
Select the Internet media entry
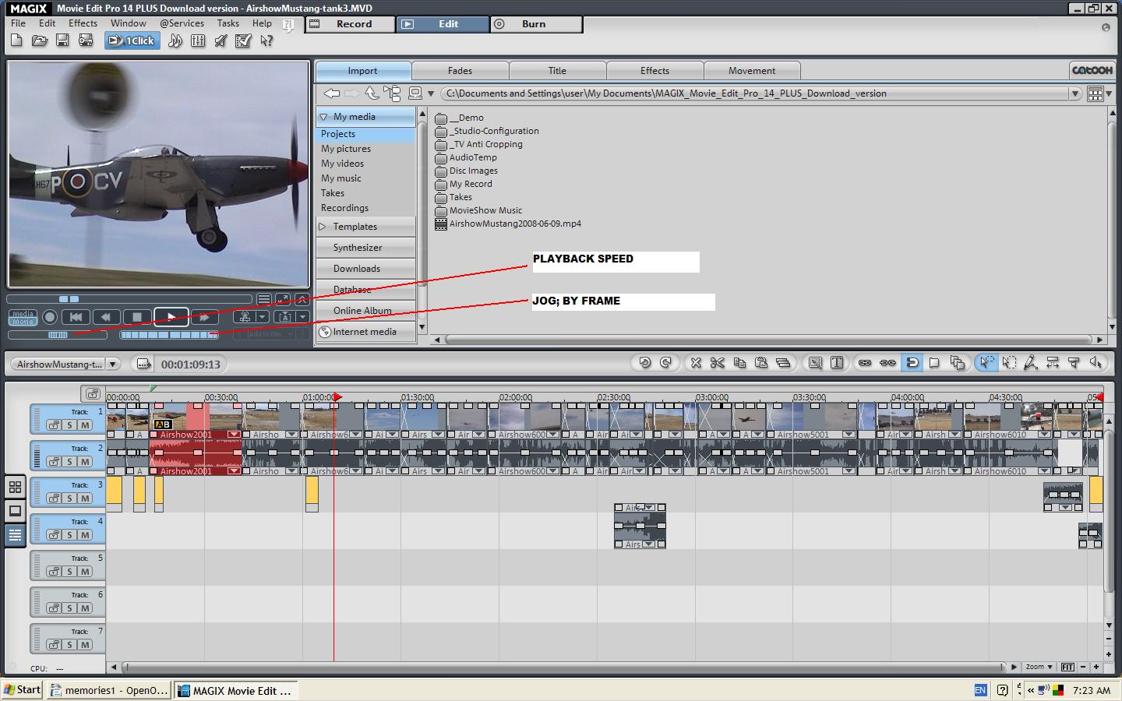(365, 332)
